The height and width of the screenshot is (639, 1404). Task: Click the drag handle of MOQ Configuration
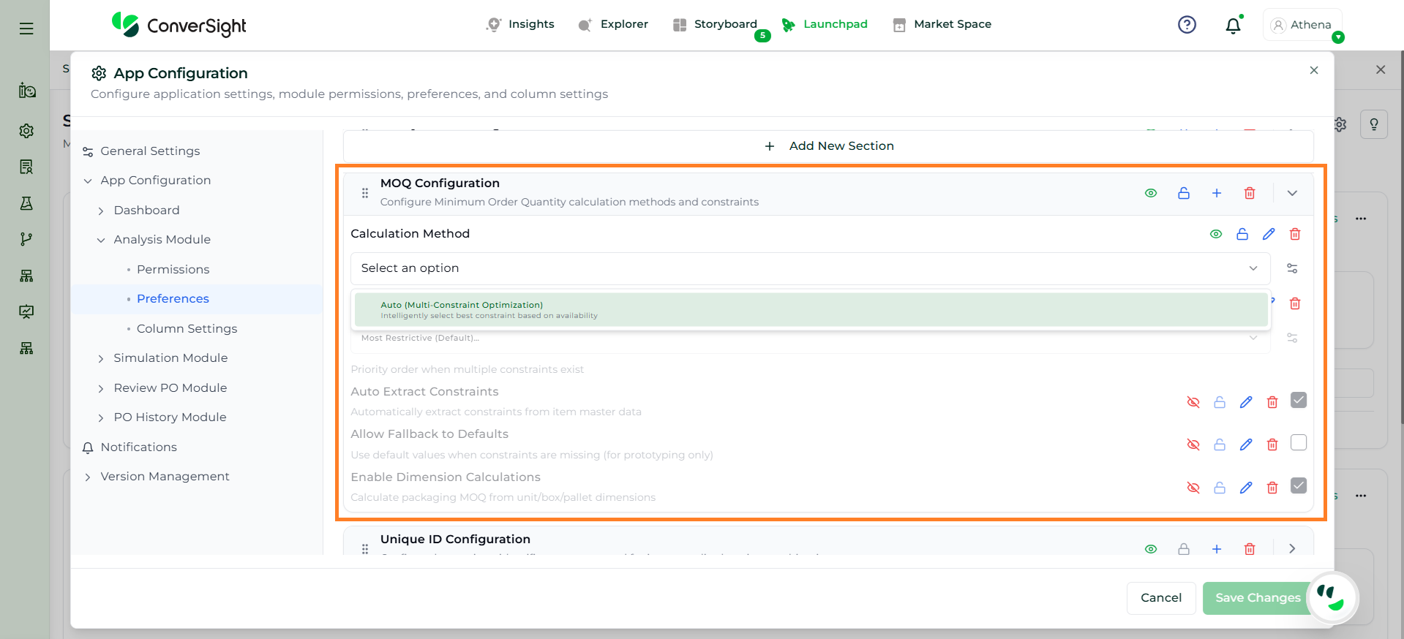pyautogui.click(x=365, y=193)
